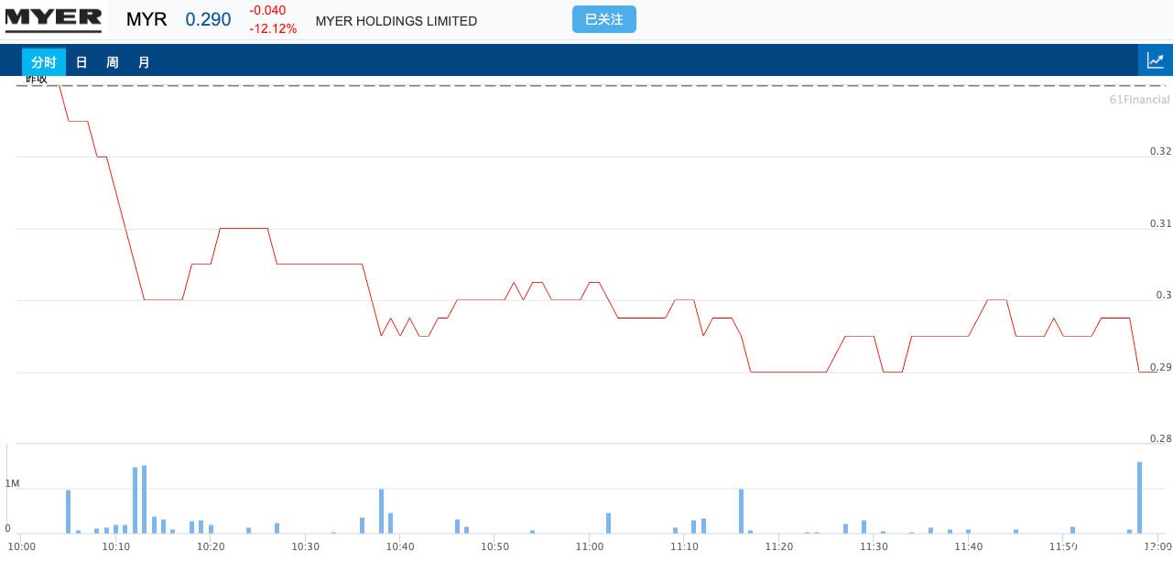
Task: Click the 11:00 time axis label
Action: click(590, 546)
